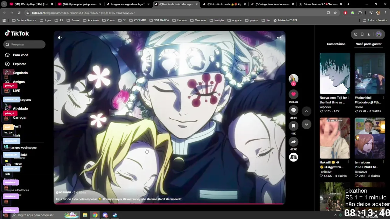Open Naoya sees Toji video thumbnail
Screen dimensions: 390x219
[335, 73]
